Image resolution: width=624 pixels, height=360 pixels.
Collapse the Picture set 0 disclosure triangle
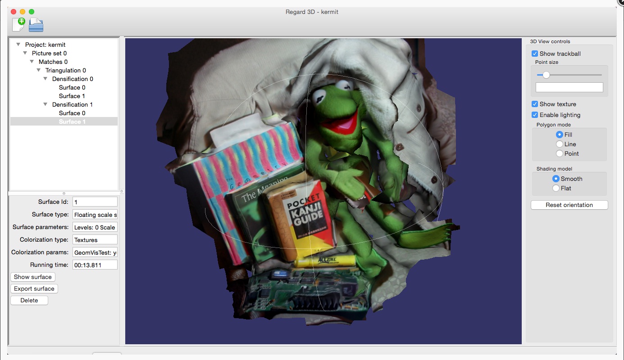pos(25,53)
